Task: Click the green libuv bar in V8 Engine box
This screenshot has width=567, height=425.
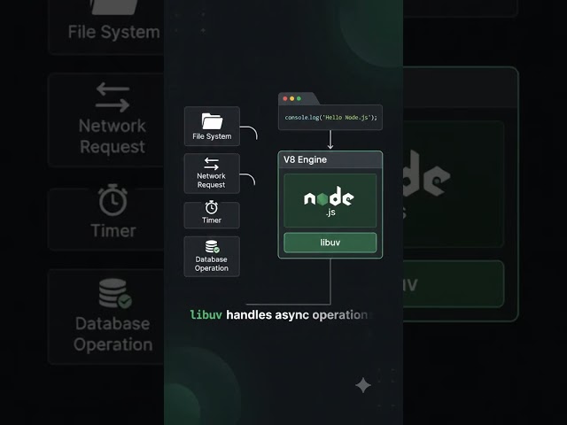Action: [x=330, y=243]
